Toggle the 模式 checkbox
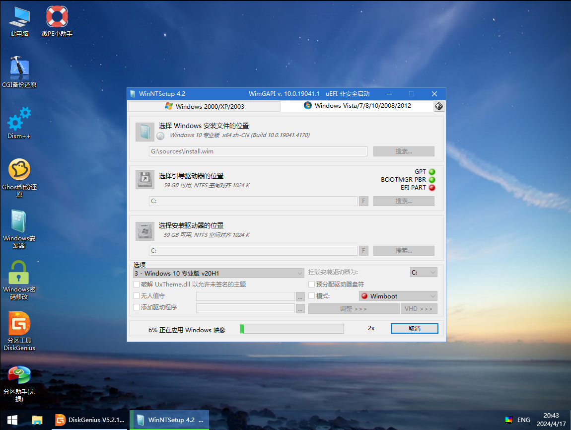This screenshot has width=571, height=430. pyautogui.click(x=312, y=296)
